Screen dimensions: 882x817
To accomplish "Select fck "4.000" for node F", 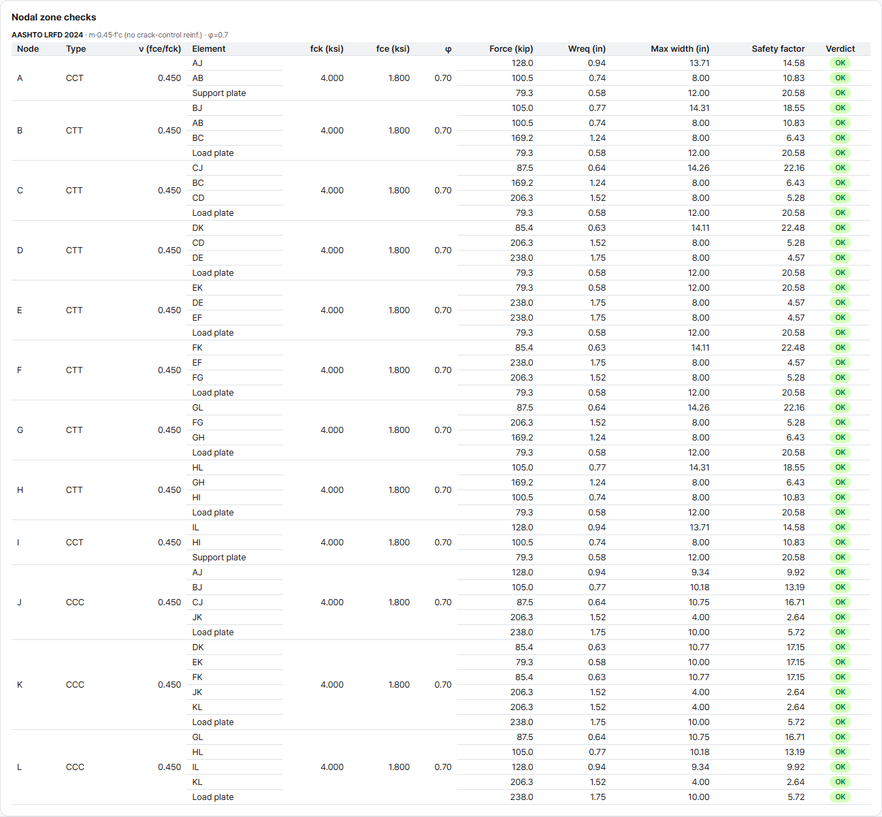I will (x=332, y=370).
